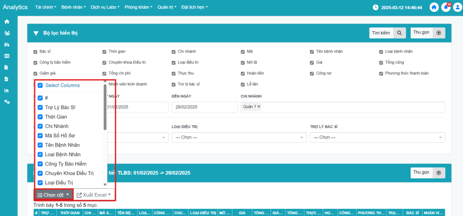Click the settings gears icon in sidebar

[7, 101]
